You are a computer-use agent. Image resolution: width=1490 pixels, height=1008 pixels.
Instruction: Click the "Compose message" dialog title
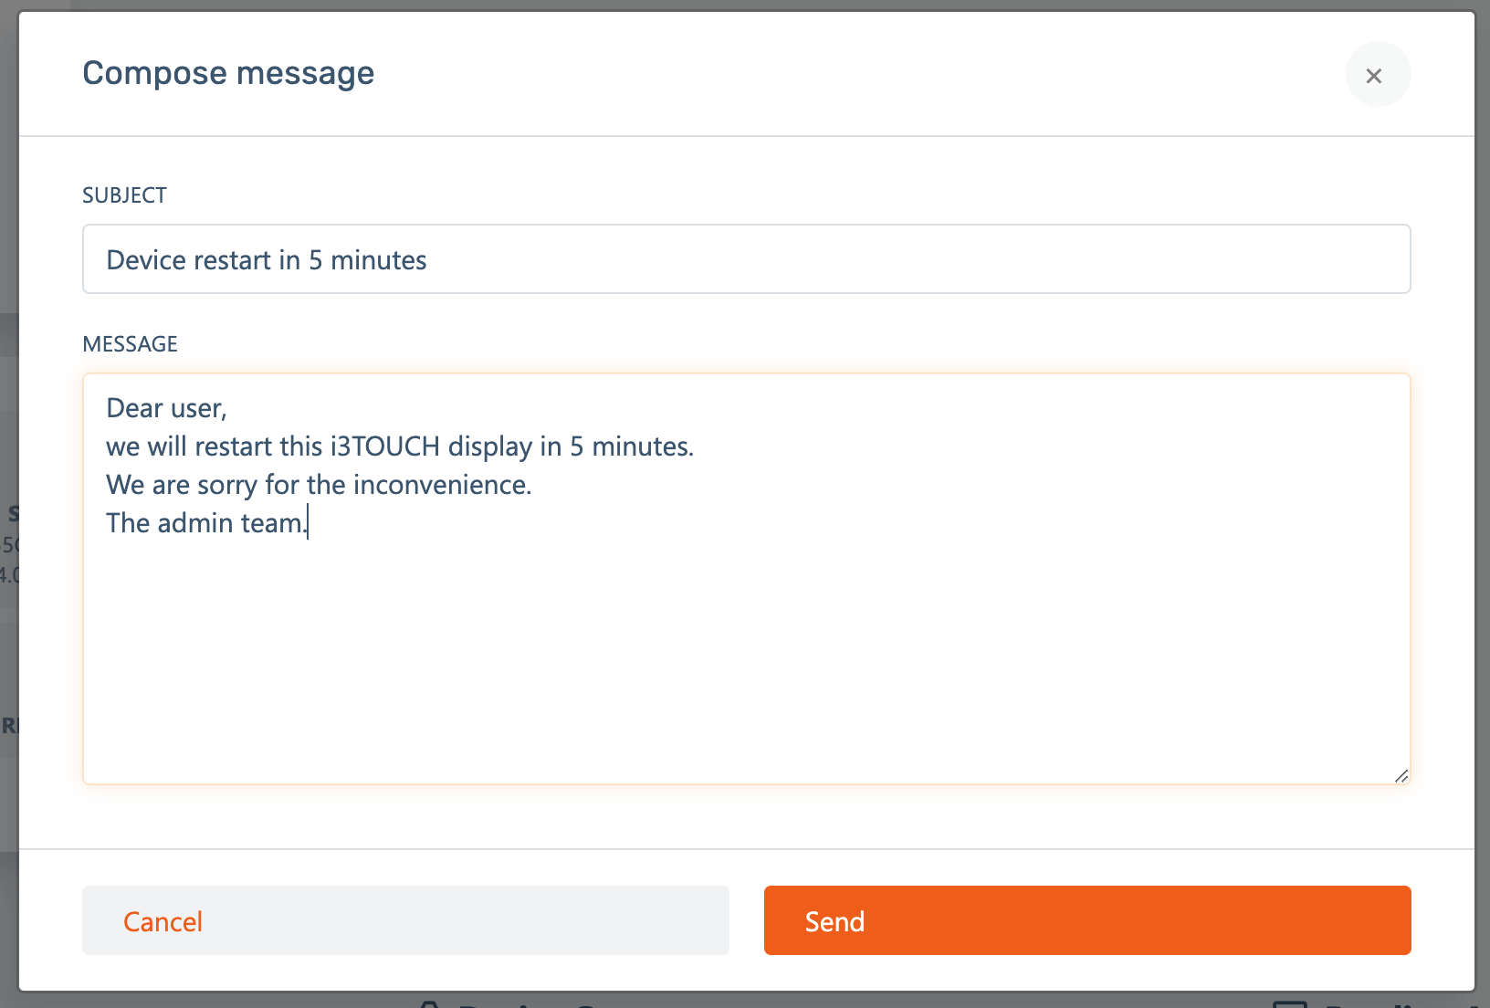(228, 73)
